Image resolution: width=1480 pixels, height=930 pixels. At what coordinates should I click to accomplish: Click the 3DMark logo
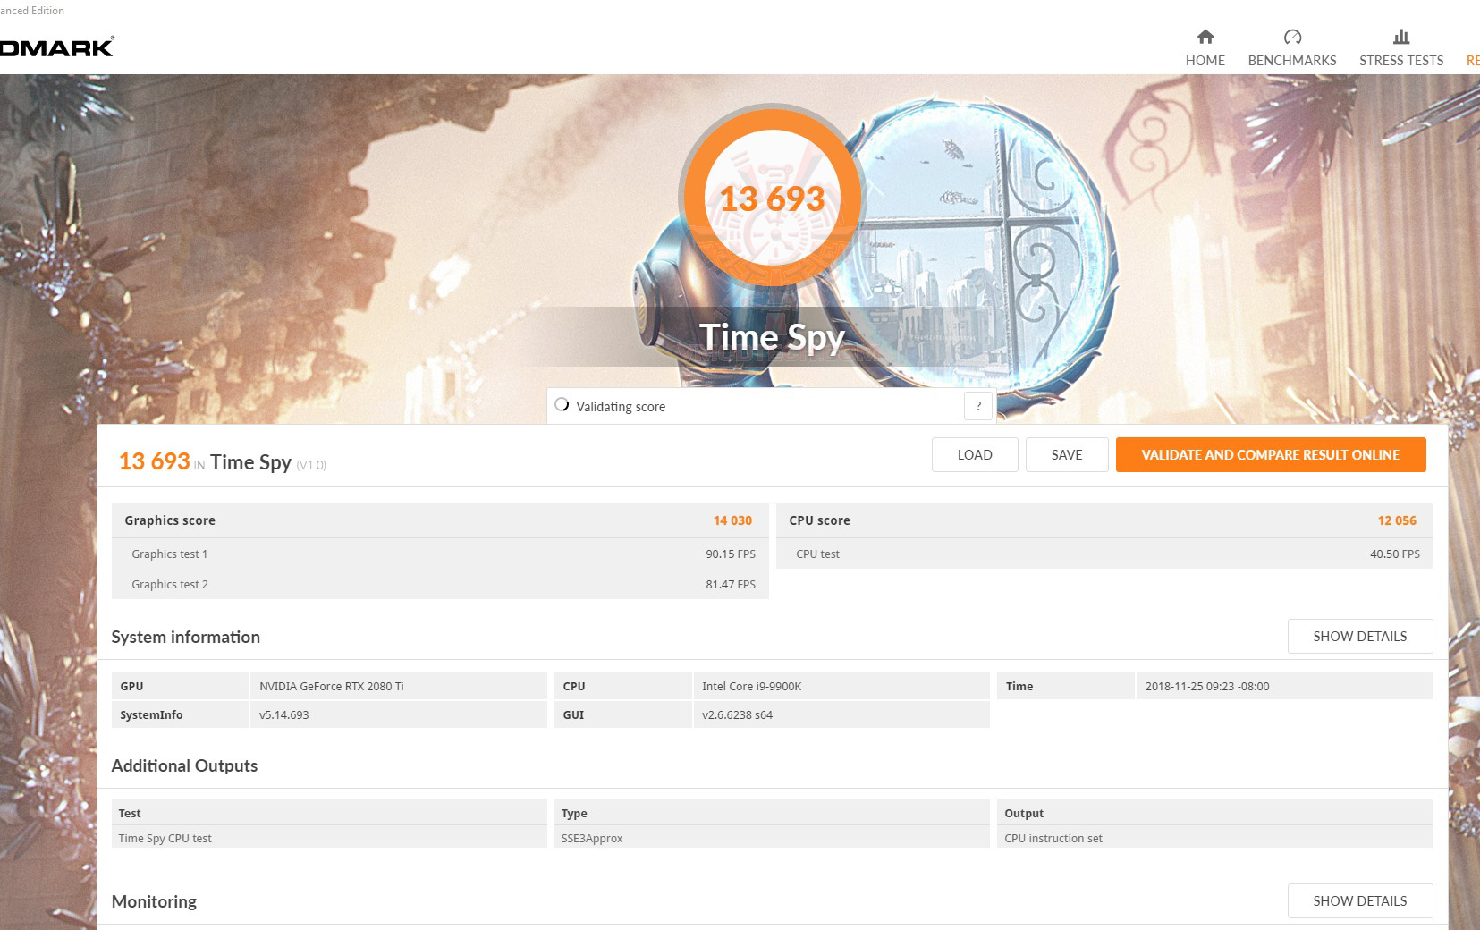pyautogui.click(x=57, y=46)
